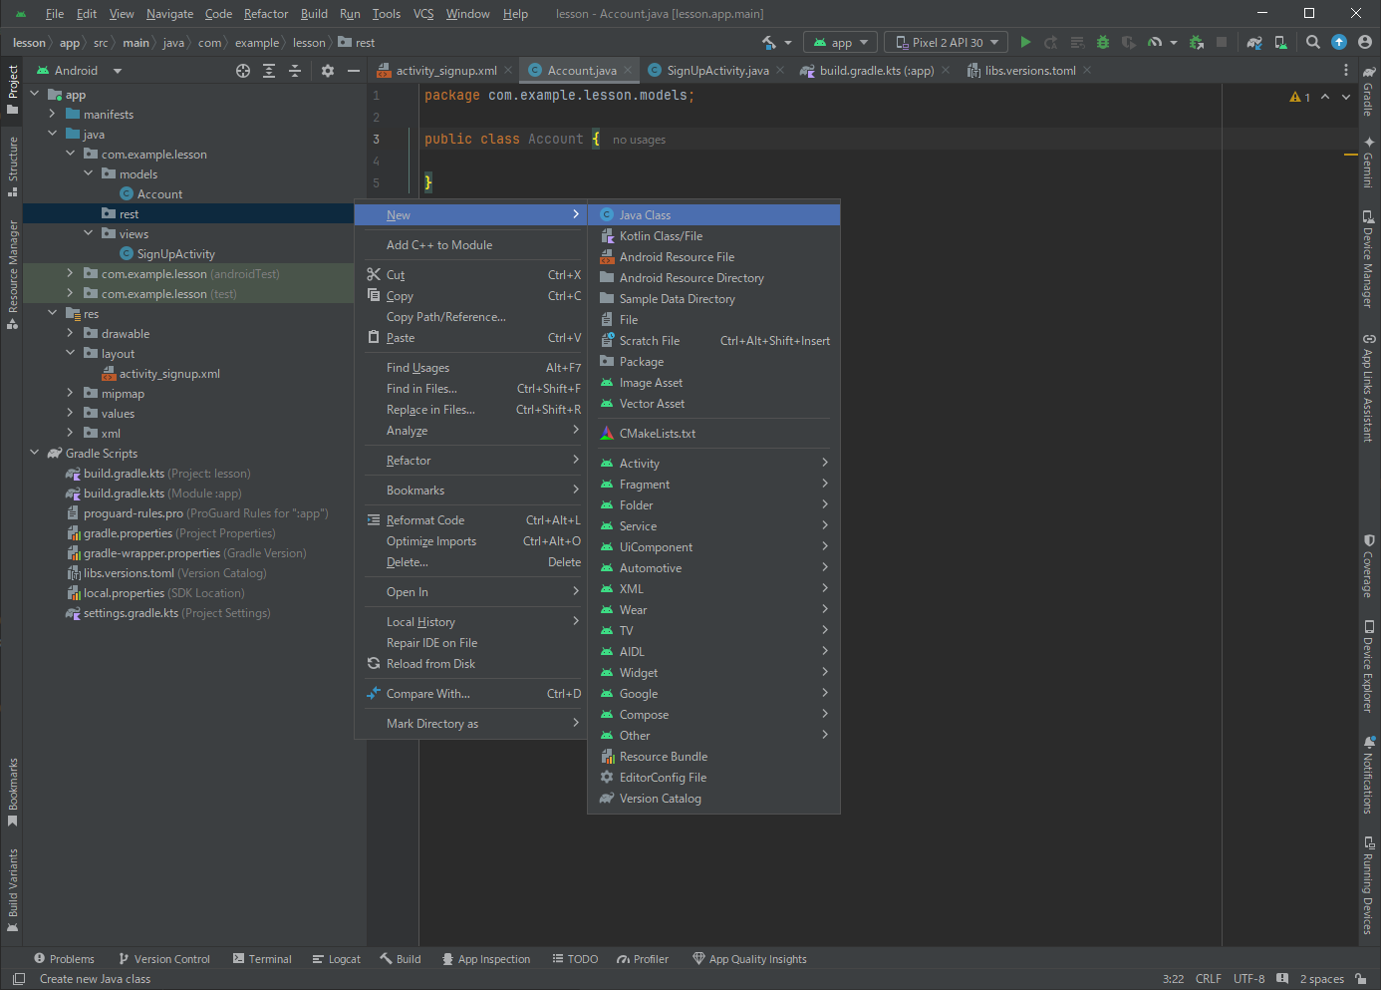Open Activity submenu in New menu

(713, 464)
